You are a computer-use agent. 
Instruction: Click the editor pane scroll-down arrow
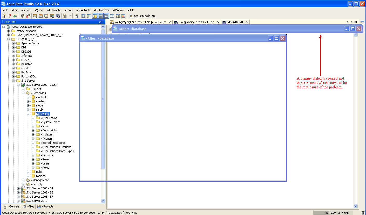click(356, 206)
